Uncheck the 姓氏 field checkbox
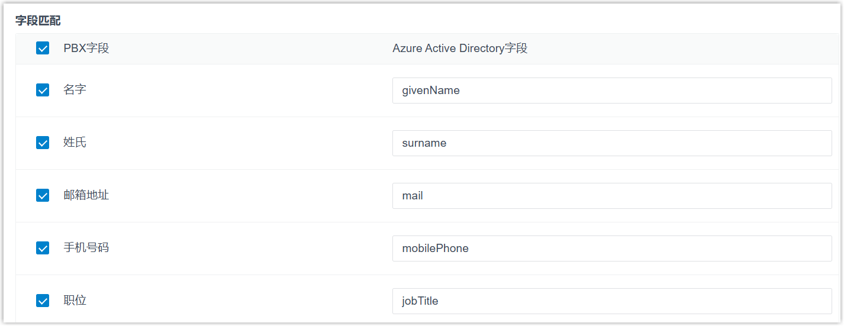Image resolution: width=844 pixels, height=326 pixels. pyautogui.click(x=43, y=143)
